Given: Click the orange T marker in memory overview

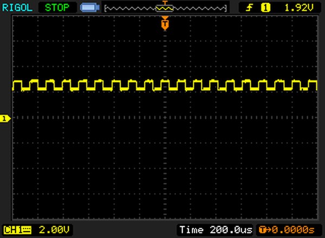Looking at the screenshot, I should coord(165,5).
